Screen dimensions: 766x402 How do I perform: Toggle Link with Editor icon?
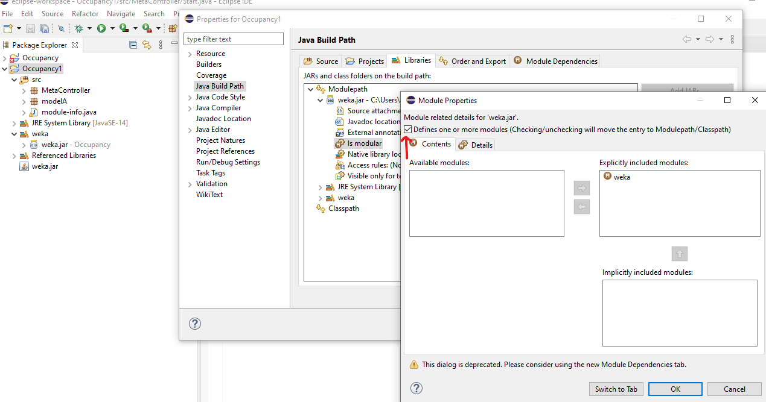point(146,45)
